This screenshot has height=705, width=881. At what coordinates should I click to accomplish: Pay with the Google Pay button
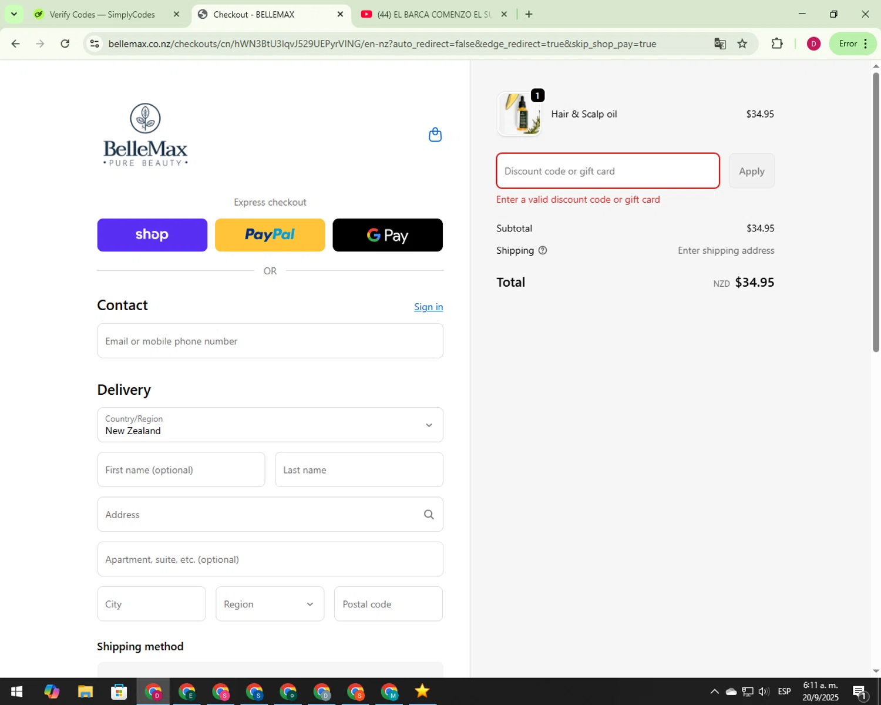click(388, 235)
